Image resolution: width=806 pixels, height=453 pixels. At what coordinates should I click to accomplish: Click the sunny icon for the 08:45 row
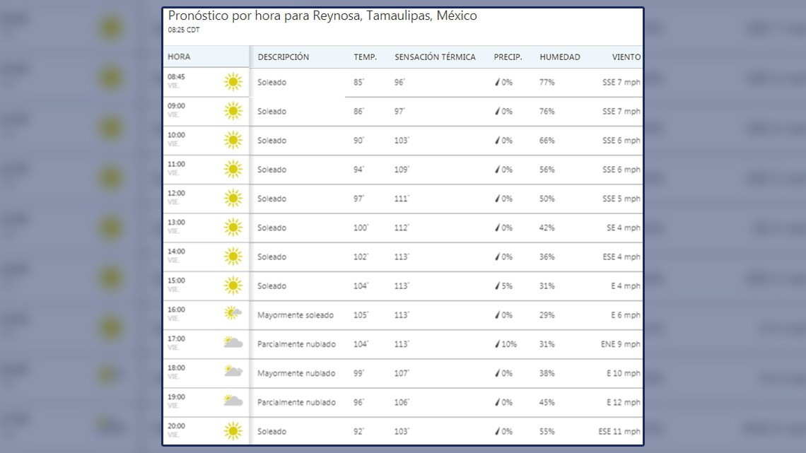coord(233,82)
